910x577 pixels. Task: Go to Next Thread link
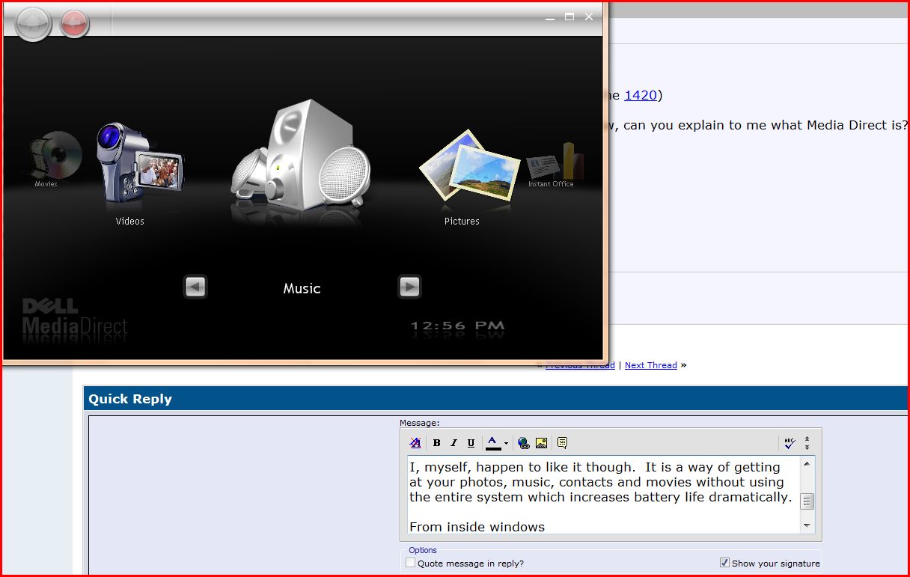point(651,365)
